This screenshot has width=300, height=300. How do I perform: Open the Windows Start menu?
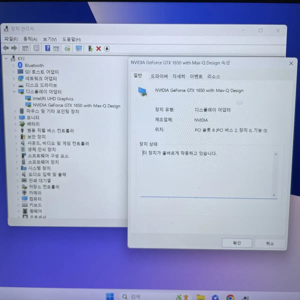[x=110, y=296]
